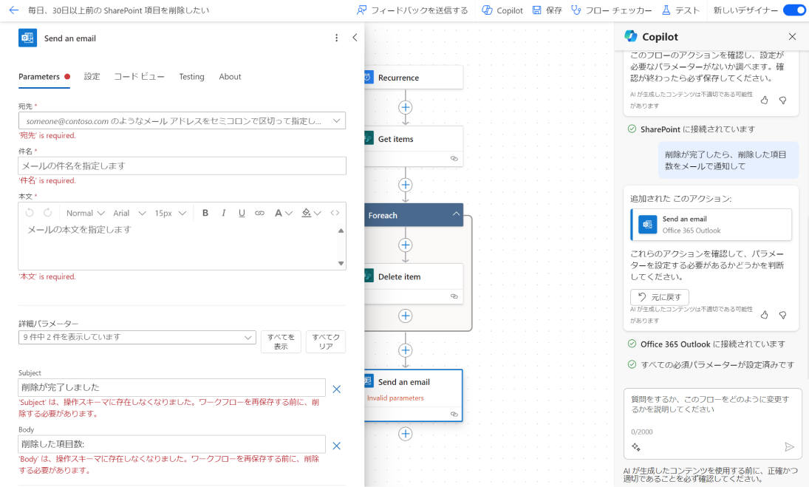Click the 元に戻す undo button in Copilot
Viewport: 809px width, 487px height.
(659, 296)
